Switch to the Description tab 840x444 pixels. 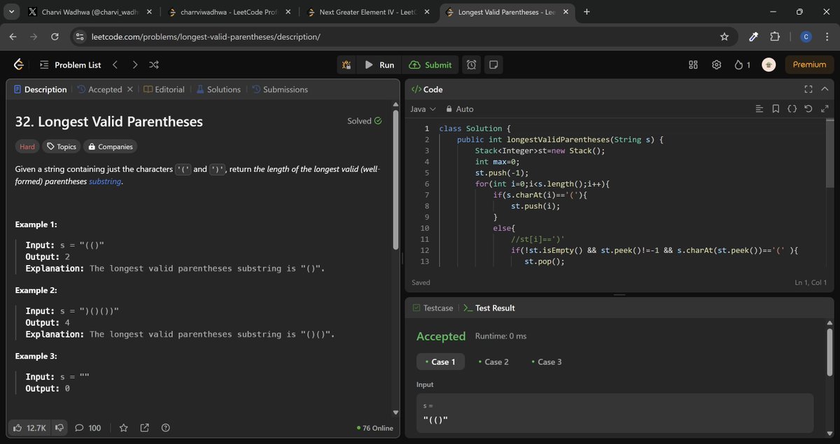tap(40, 89)
